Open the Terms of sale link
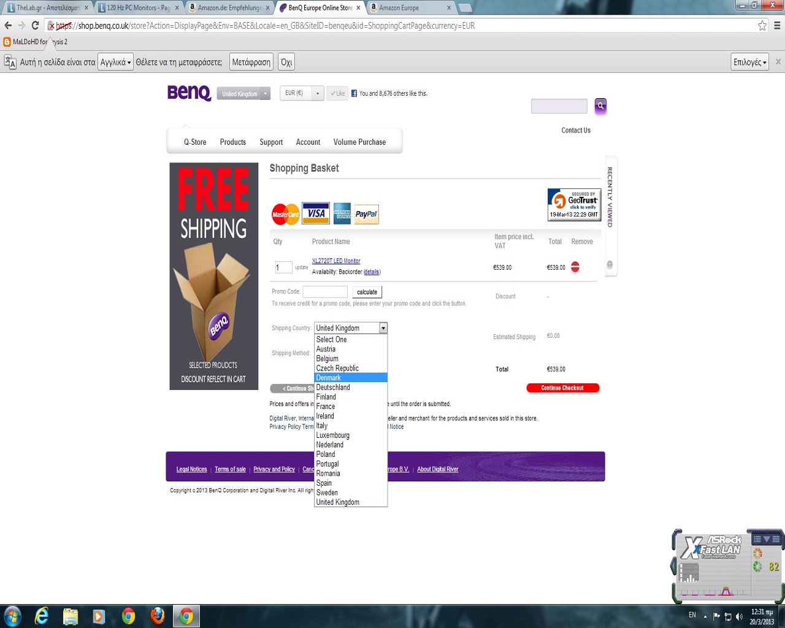 (230, 469)
